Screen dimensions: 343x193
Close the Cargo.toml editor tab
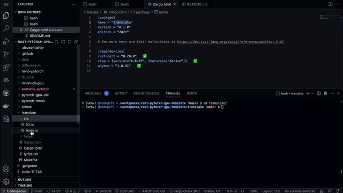point(175,4)
